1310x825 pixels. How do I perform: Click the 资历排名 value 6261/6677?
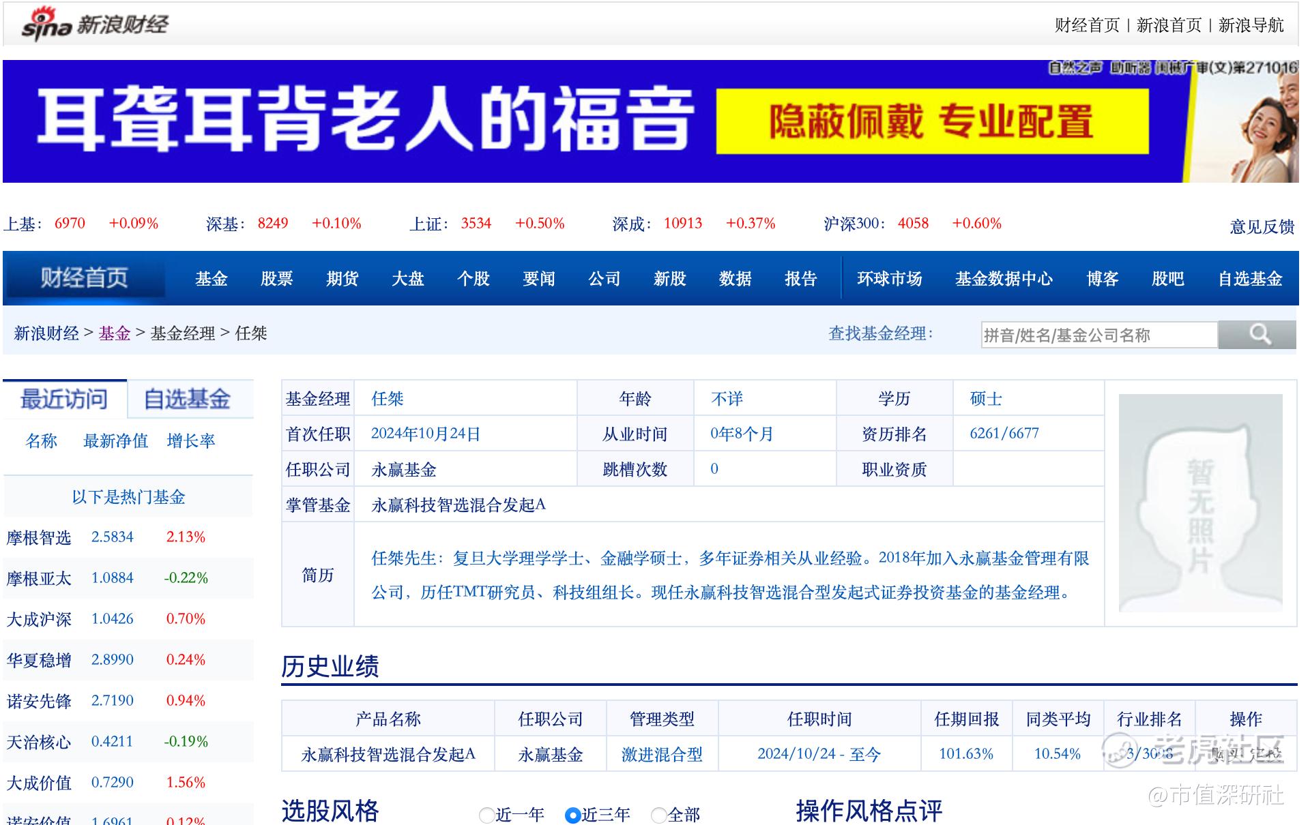point(1004,434)
